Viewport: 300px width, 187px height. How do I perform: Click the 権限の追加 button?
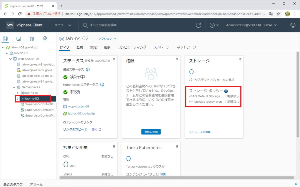coord(151,132)
